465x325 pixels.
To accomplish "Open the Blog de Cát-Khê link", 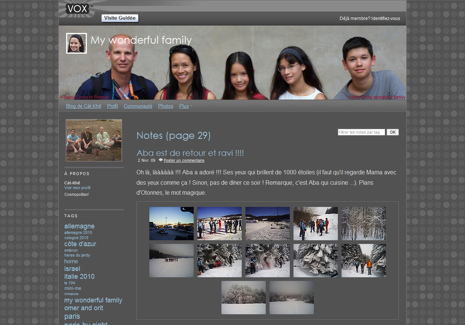I will tap(84, 106).
